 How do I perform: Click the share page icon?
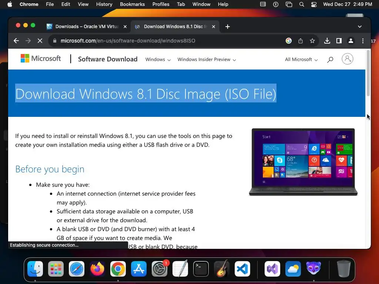click(x=301, y=41)
